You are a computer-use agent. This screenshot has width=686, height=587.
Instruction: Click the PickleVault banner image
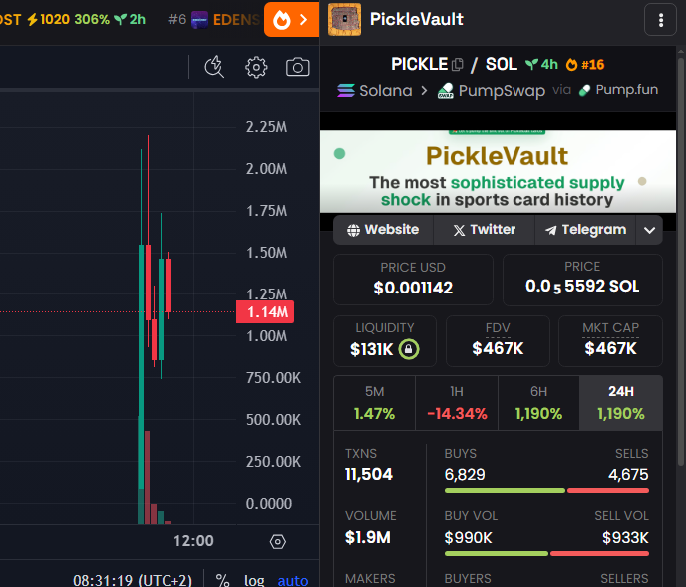coord(498,172)
